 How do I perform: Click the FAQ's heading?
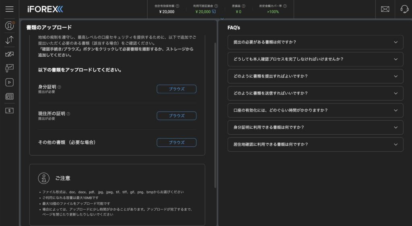[x=234, y=28]
